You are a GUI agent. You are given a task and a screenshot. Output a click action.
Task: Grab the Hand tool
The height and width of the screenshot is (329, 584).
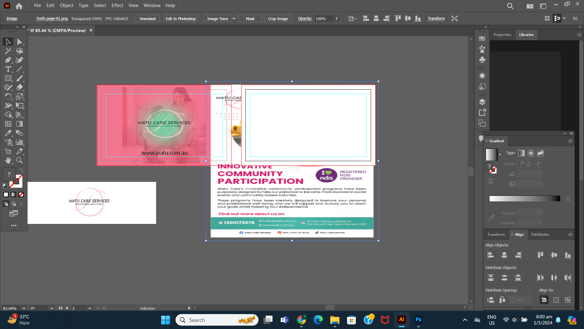tap(8, 161)
